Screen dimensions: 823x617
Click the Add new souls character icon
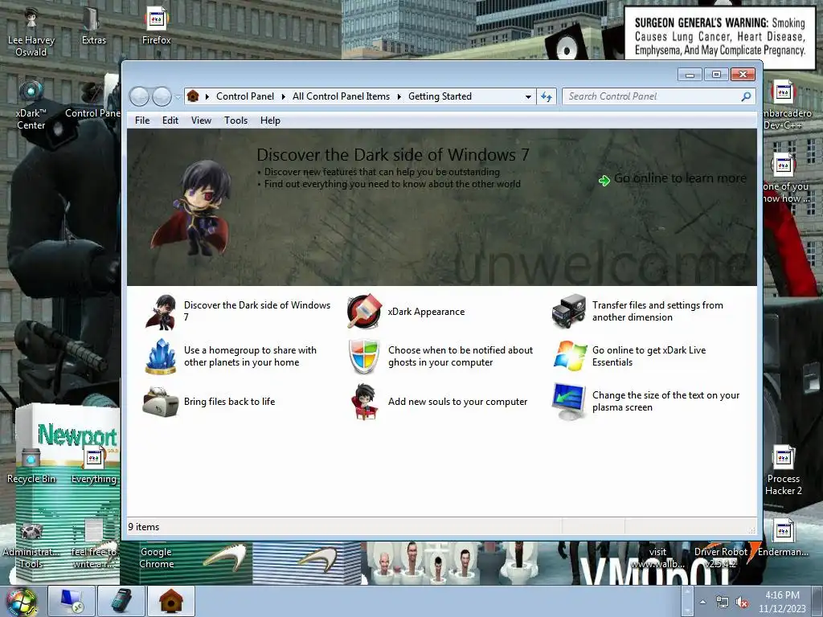(x=364, y=402)
